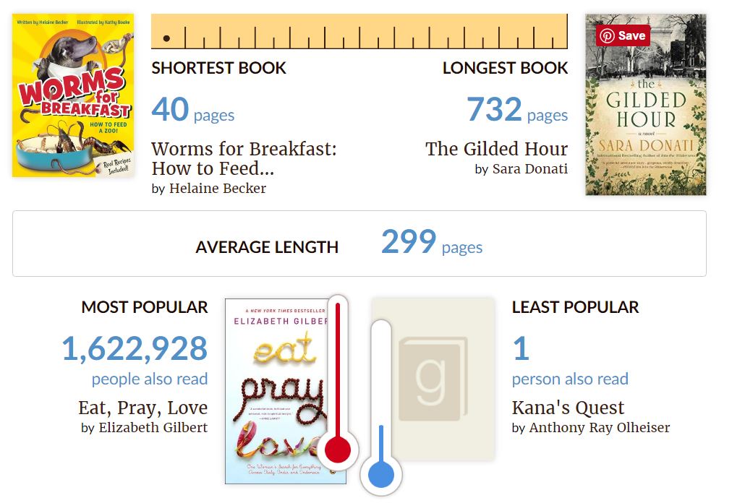This screenshot has width=732, height=503.
Task: Visit author Elizabeth Gilbert's page
Action: (153, 427)
